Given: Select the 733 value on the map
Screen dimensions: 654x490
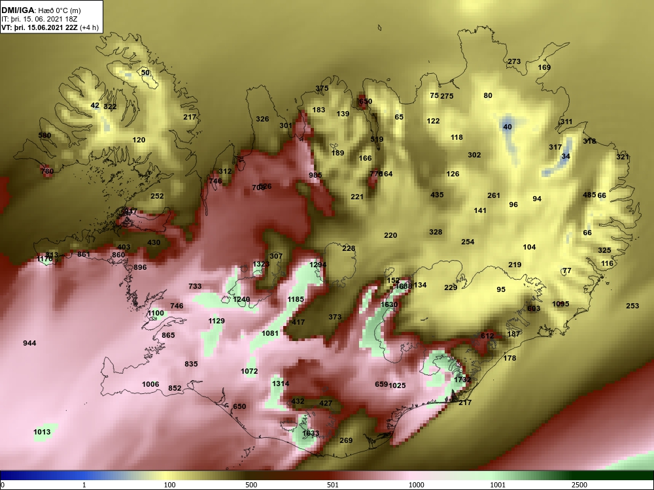Looking at the screenshot, I should tap(195, 286).
